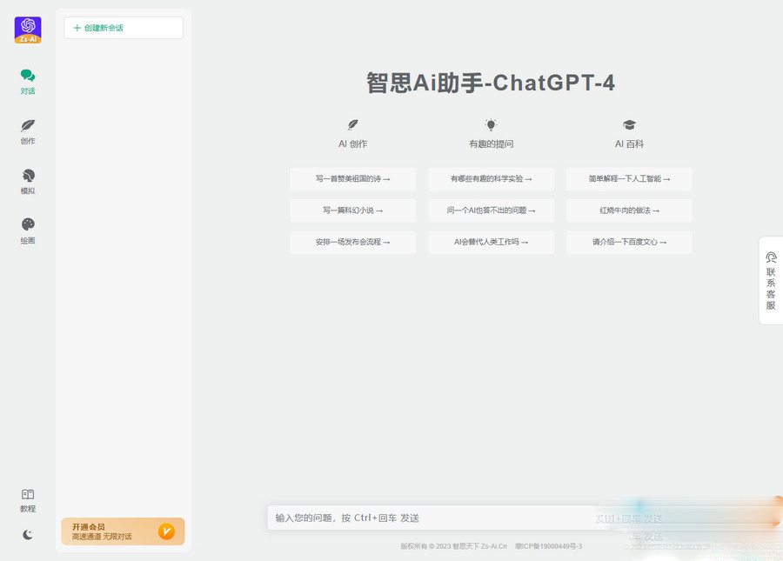Click the orange V badge on 开通会员 banner
Viewport: 783px width, 561px height.
pos(166,531)
